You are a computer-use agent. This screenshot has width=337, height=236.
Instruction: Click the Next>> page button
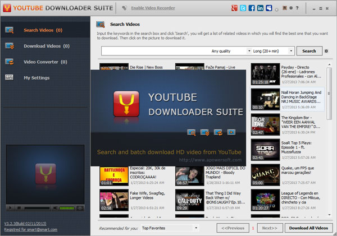tap(270, 228)
